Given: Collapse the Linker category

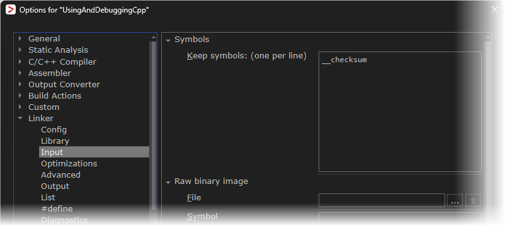Looking at the screenshot, I should point(20,118).
